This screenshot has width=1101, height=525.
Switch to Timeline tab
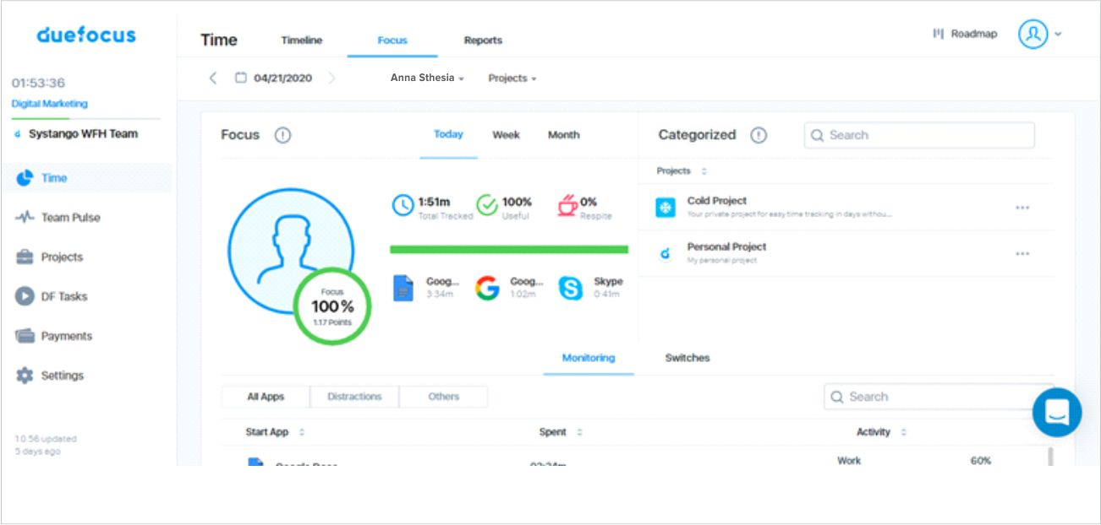click(x=301, y=41)
